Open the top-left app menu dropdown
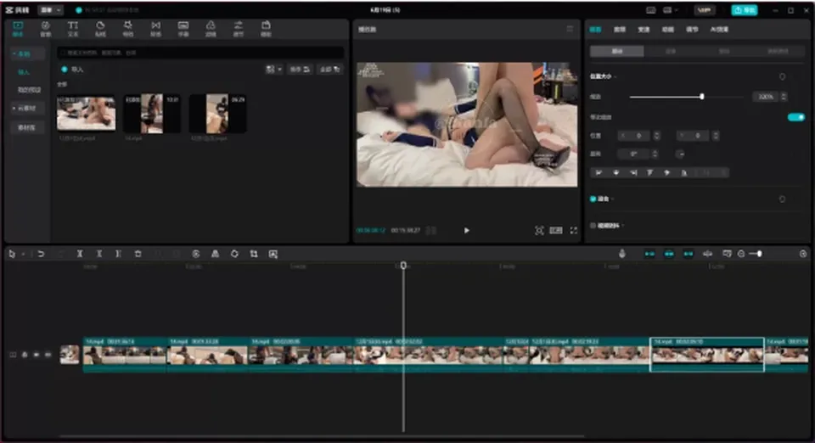 52,10
